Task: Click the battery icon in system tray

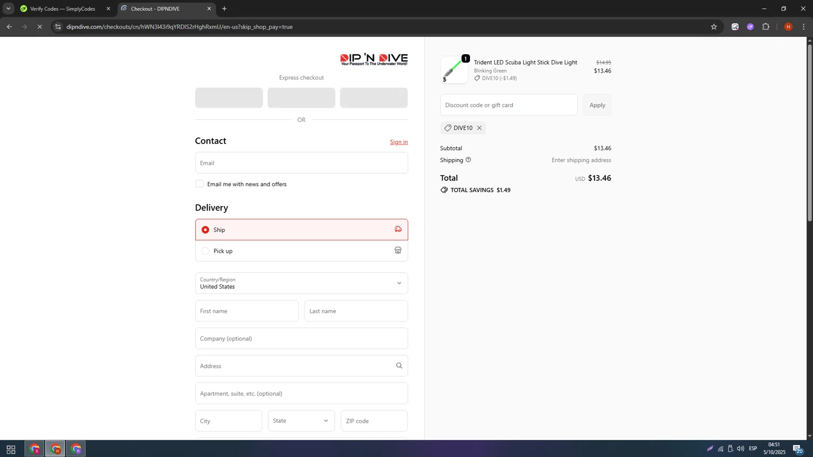Action: pos(731,448)
